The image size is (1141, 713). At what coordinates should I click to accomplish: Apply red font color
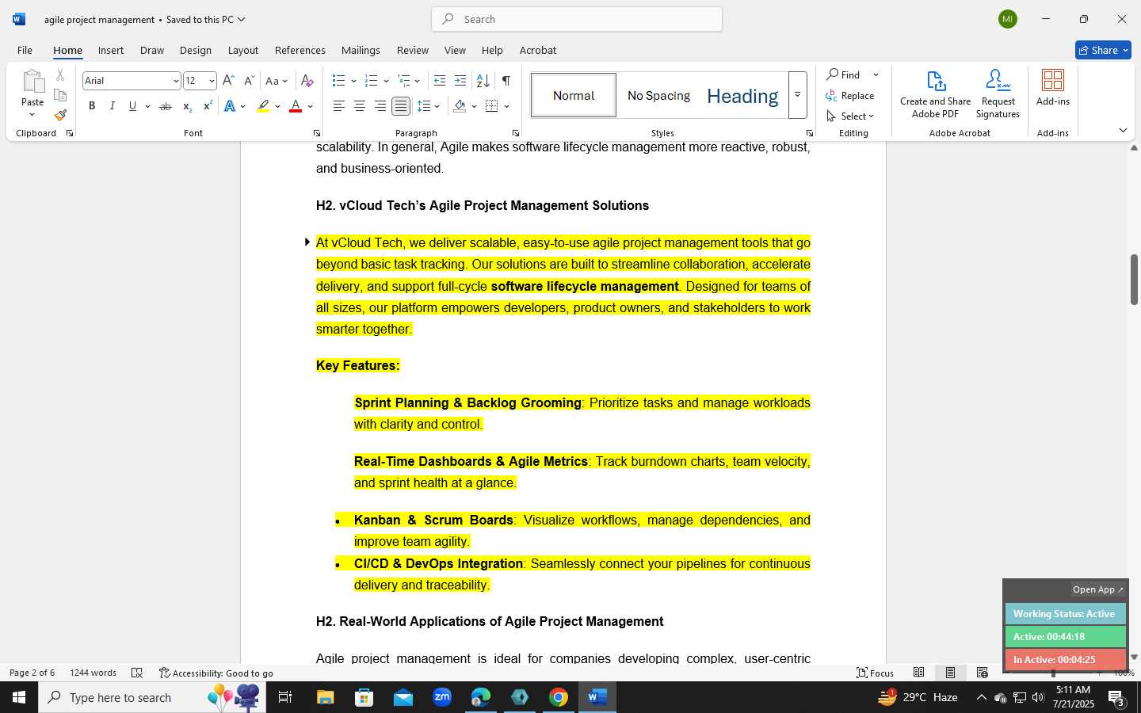click(x=296, y=106)
